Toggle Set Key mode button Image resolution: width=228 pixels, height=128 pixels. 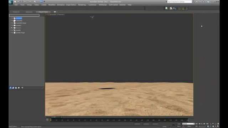pyautogui.click(x=179, y=127)
